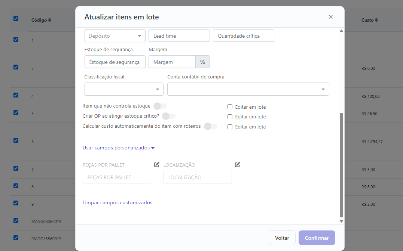The image size is (403, 251).
Task: Click the Voltar button
Action: point(282,238)
